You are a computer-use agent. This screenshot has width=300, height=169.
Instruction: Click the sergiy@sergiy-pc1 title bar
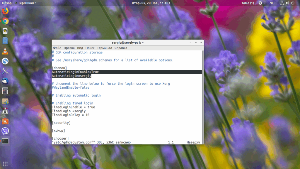128,43
